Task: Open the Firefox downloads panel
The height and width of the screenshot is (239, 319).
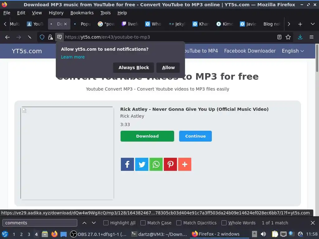Action: 300,37
